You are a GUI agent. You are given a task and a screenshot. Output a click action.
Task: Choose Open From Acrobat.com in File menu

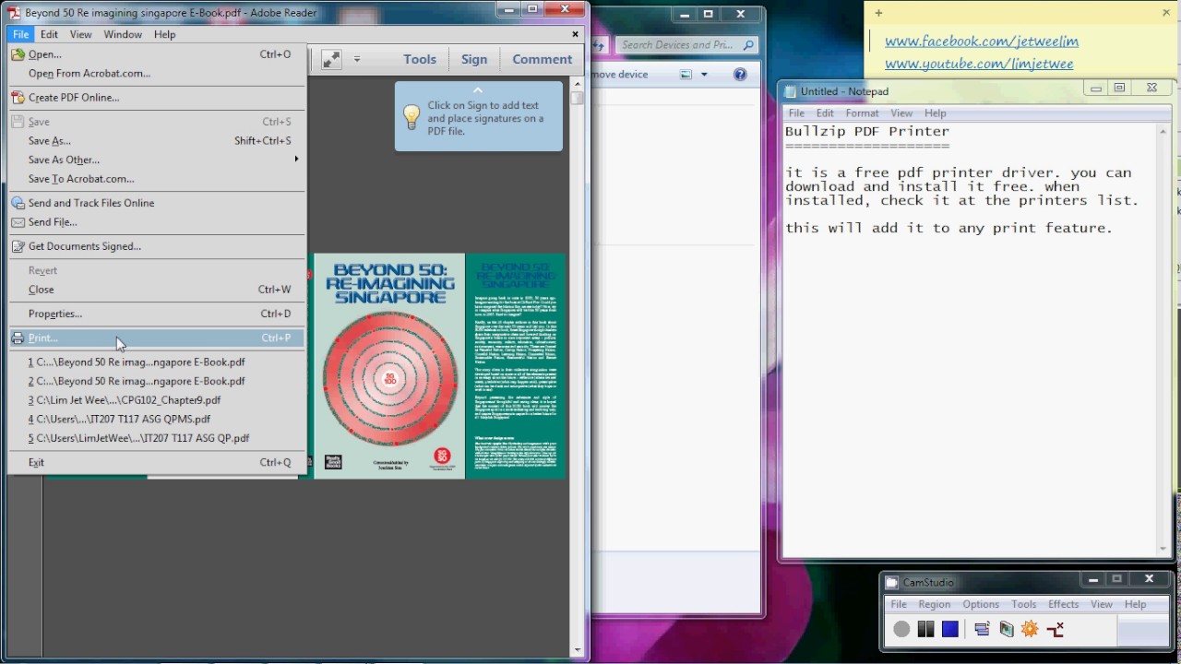click(x=157, y=74)
